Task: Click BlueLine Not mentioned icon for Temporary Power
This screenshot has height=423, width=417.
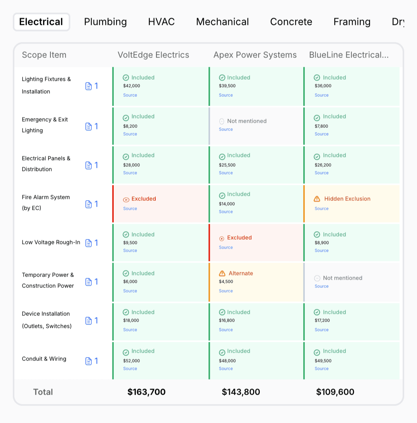Action: pyautogui.click(x=317, y=278)
